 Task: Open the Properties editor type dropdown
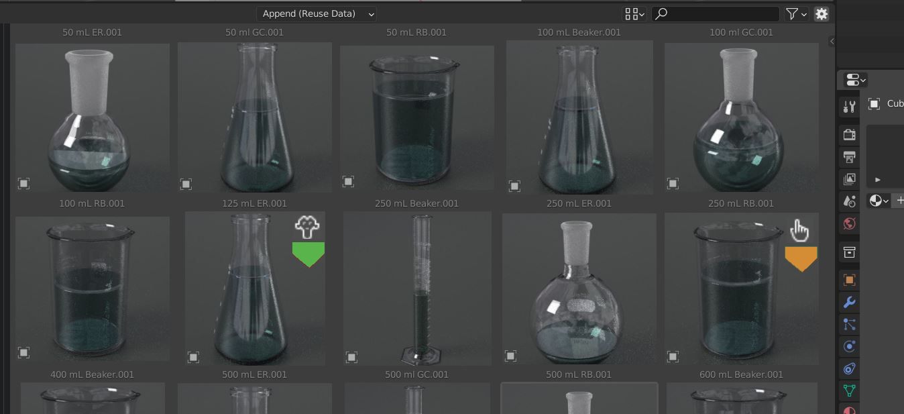tap(856, 80)
